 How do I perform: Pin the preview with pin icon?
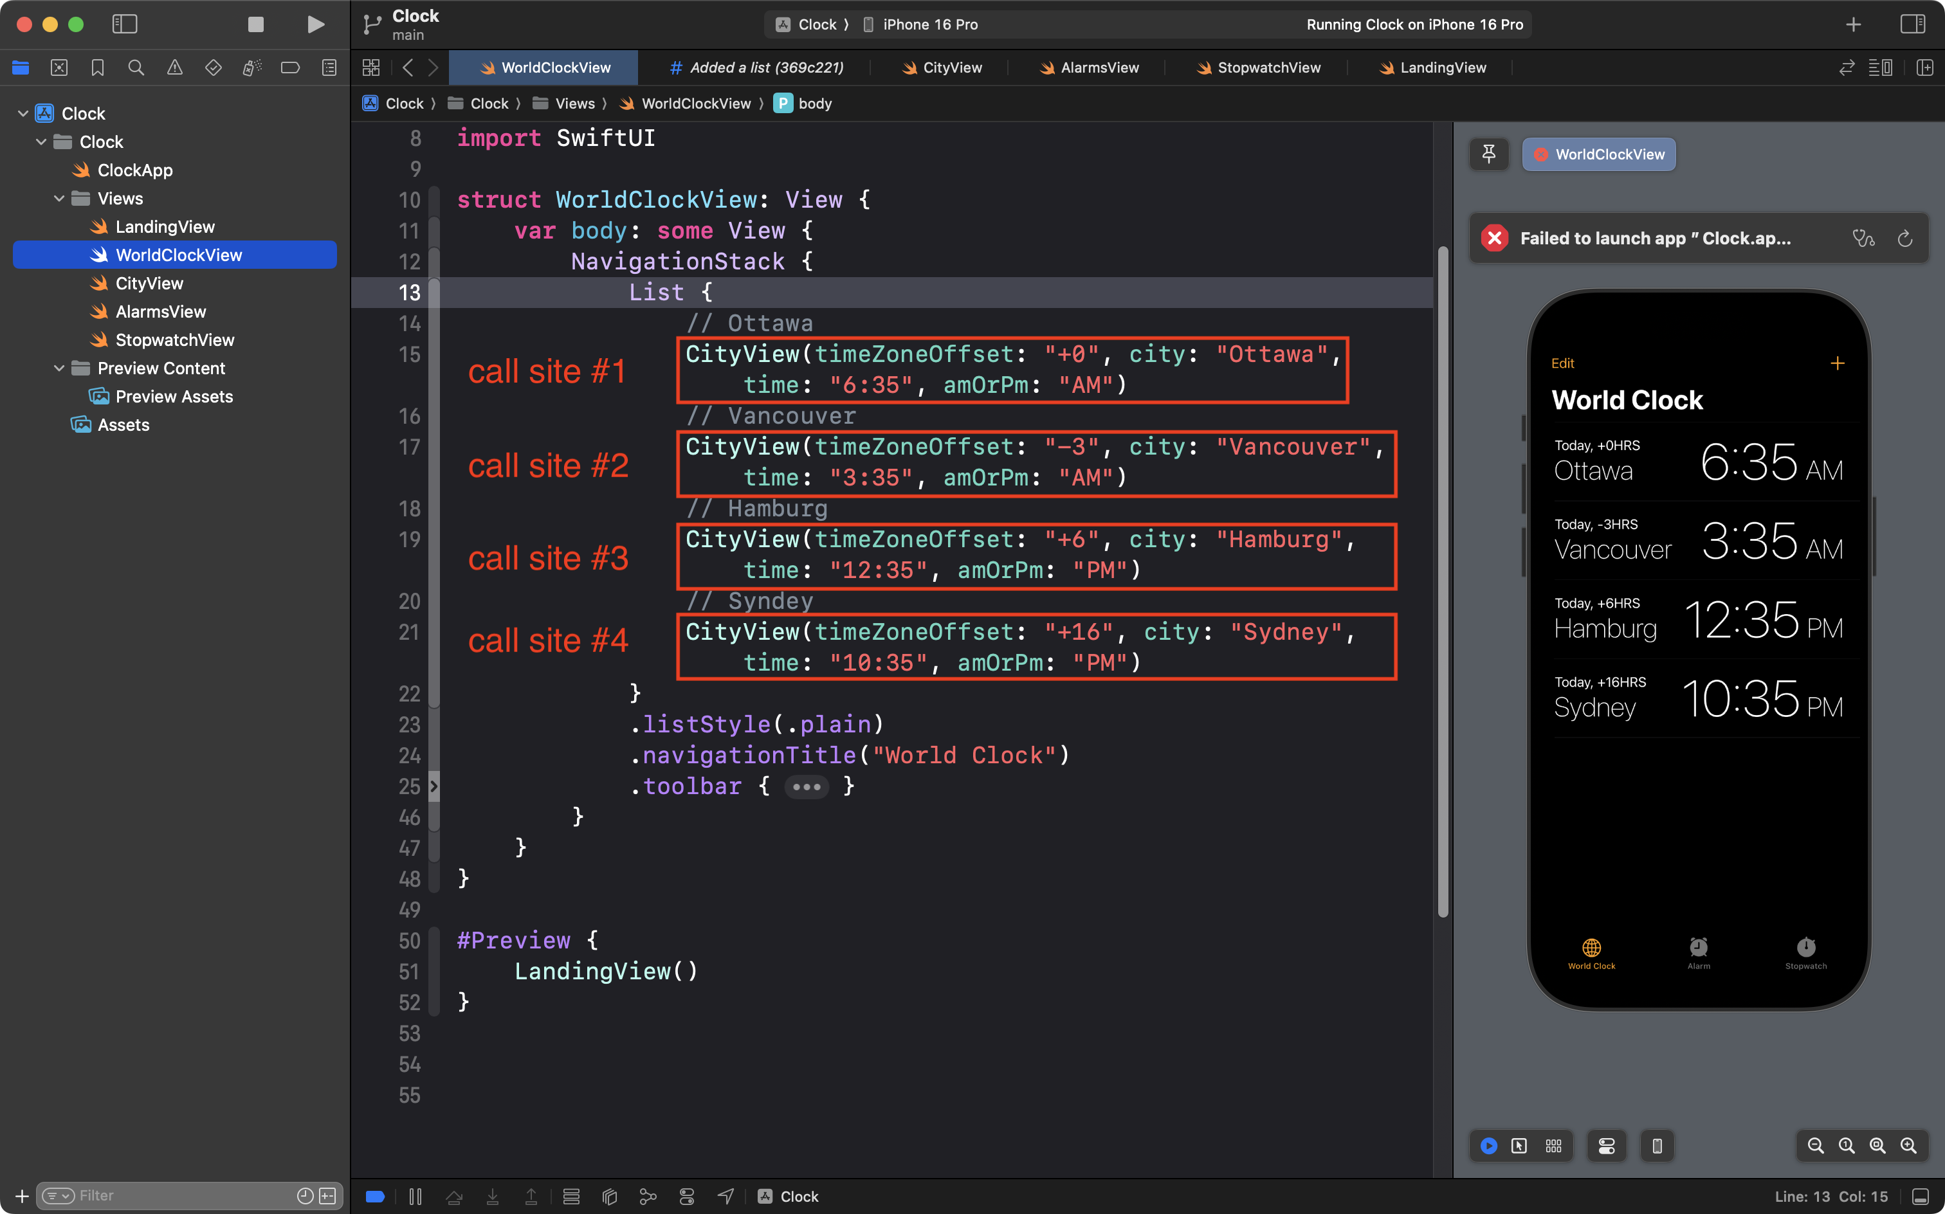[1488, 154]
